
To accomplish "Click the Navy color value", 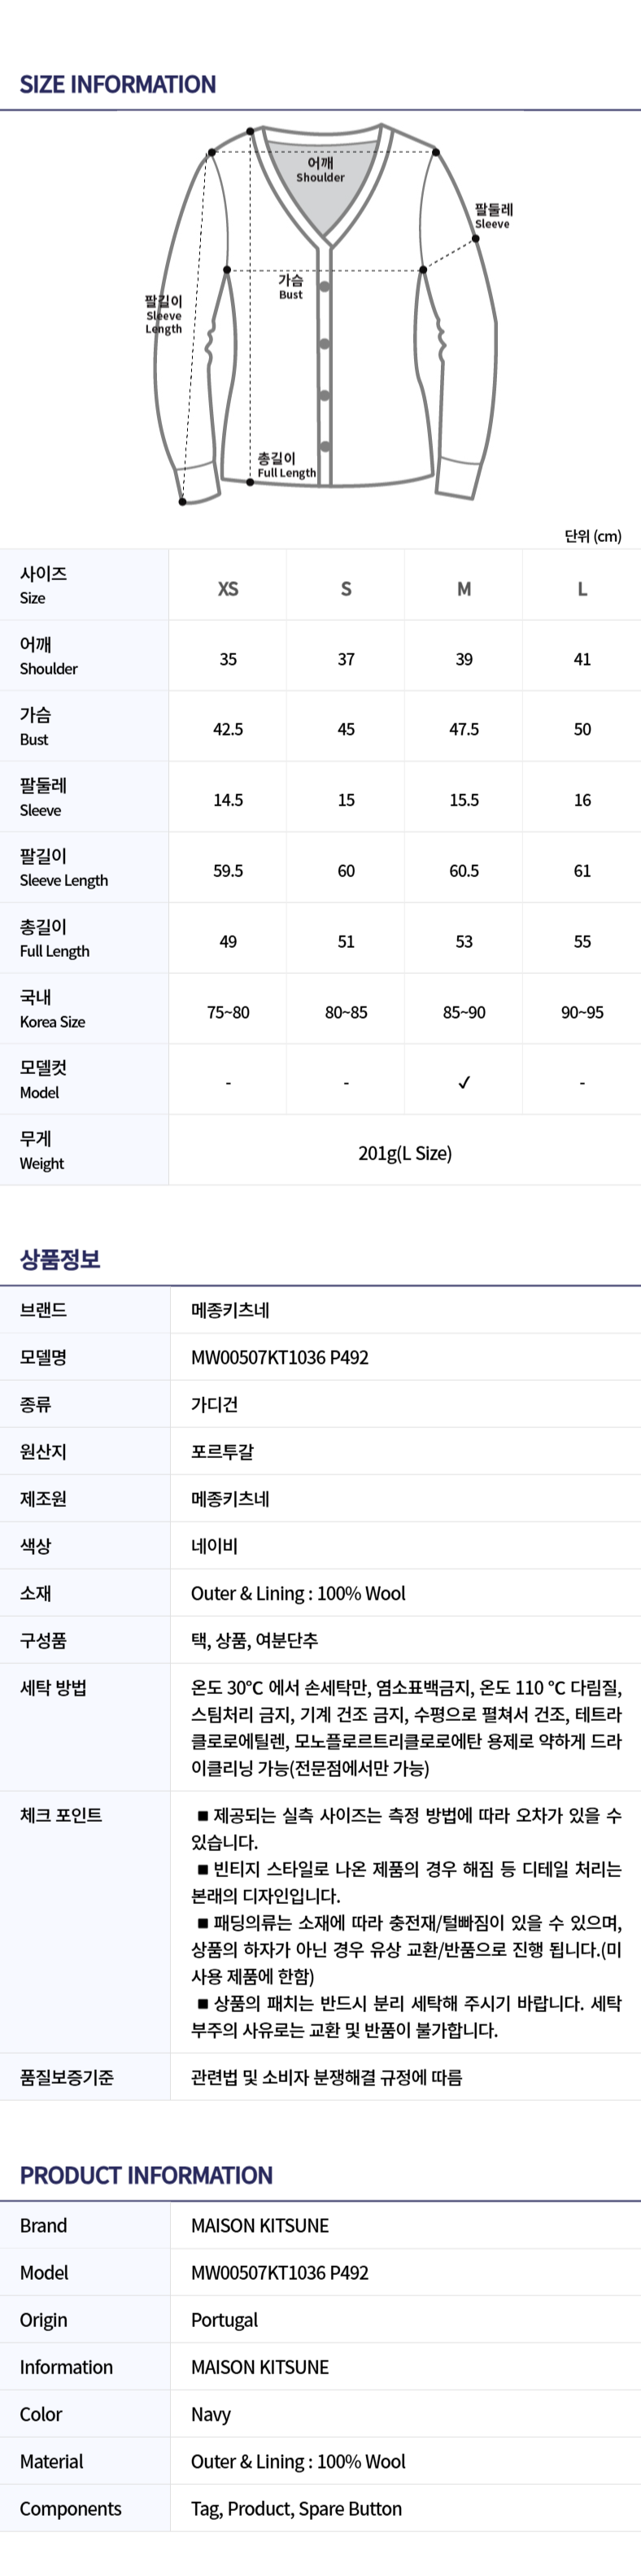I will 211,2415.
